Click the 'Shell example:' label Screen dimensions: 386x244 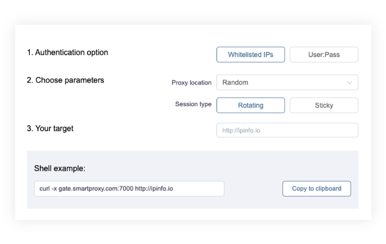pos(60,168)
